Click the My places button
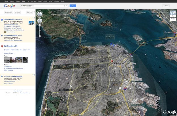The width and height of the screenshot is (177, 116). [x=17, y=12]
